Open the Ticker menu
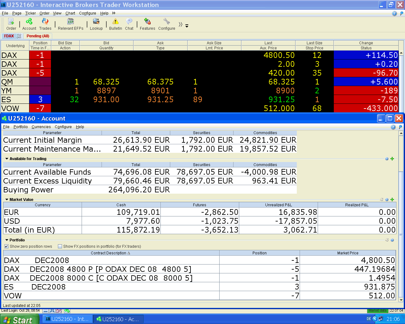This screenshot has width=405, height=324. point(30,13)
